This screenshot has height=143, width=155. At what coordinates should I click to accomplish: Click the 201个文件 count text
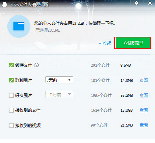(x=100, y=65)
